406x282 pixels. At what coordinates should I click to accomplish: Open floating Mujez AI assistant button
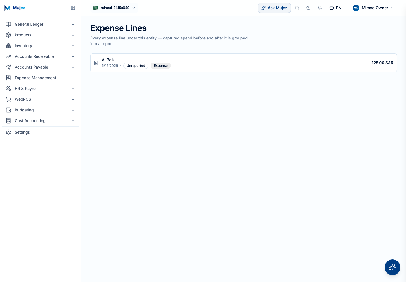(392, 267)
